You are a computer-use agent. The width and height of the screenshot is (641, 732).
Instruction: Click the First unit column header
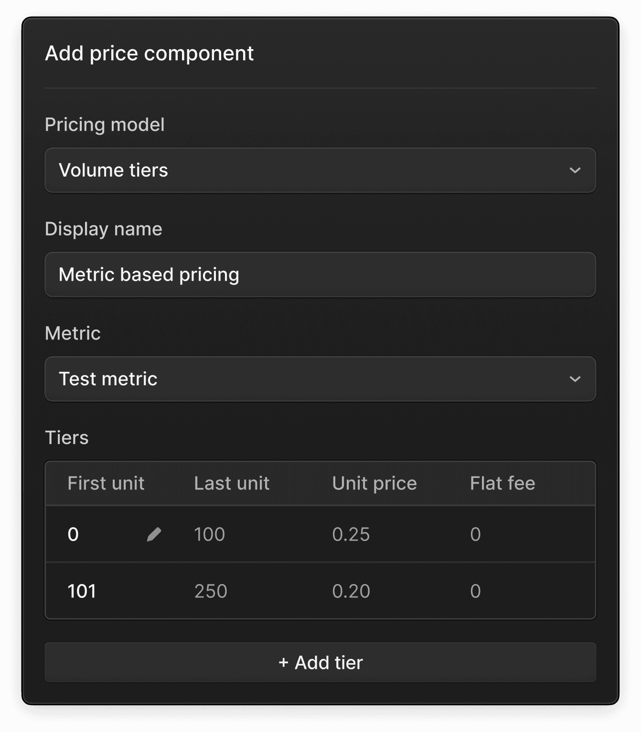[x=106, y=483]
